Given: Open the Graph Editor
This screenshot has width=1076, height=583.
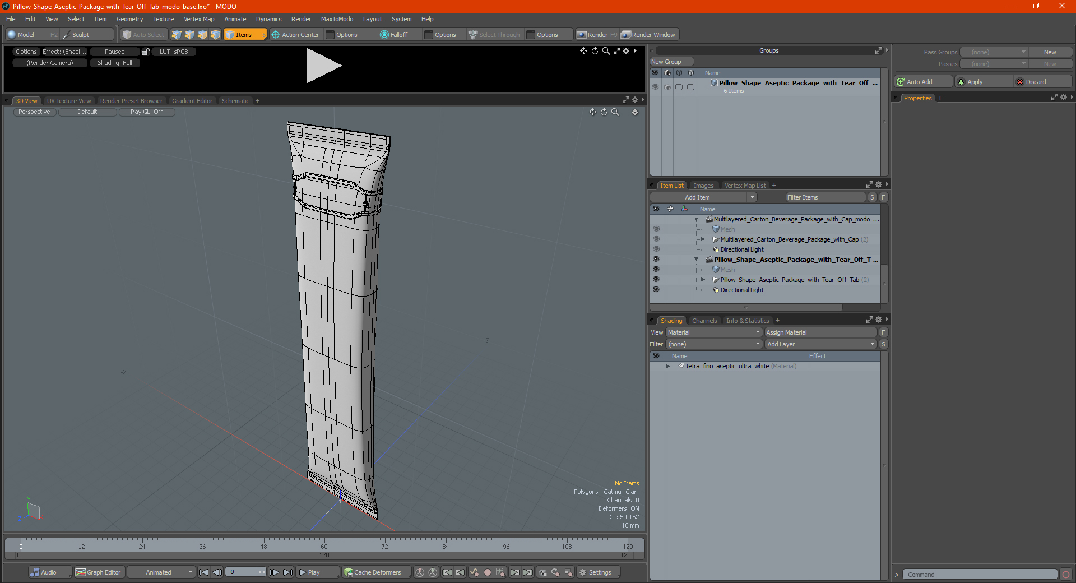Looking at the screenshot, I should coord(98,572).
